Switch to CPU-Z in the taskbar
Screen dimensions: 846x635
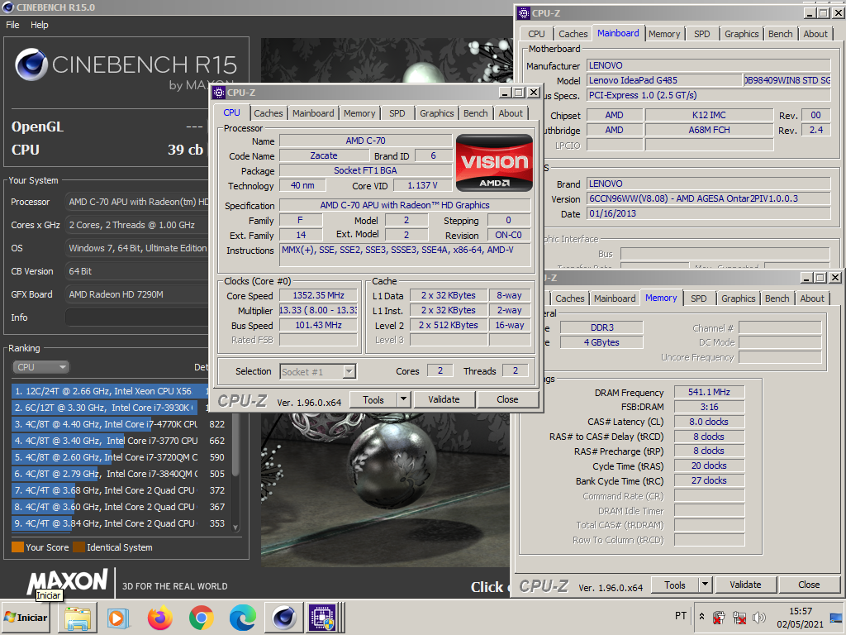322,617
